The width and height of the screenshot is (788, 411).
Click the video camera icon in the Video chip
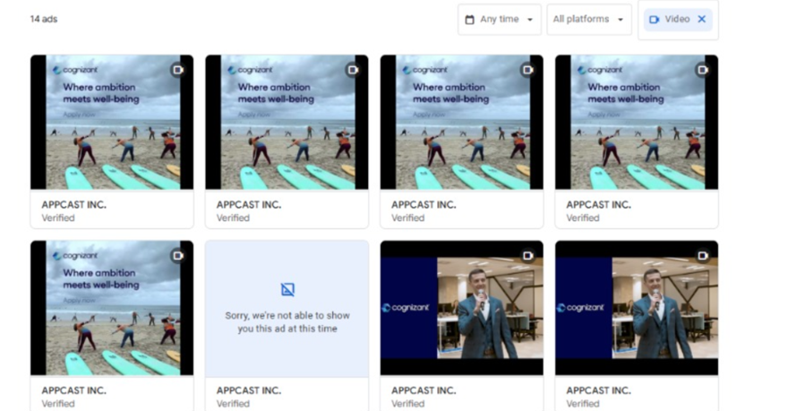point(655,20)
